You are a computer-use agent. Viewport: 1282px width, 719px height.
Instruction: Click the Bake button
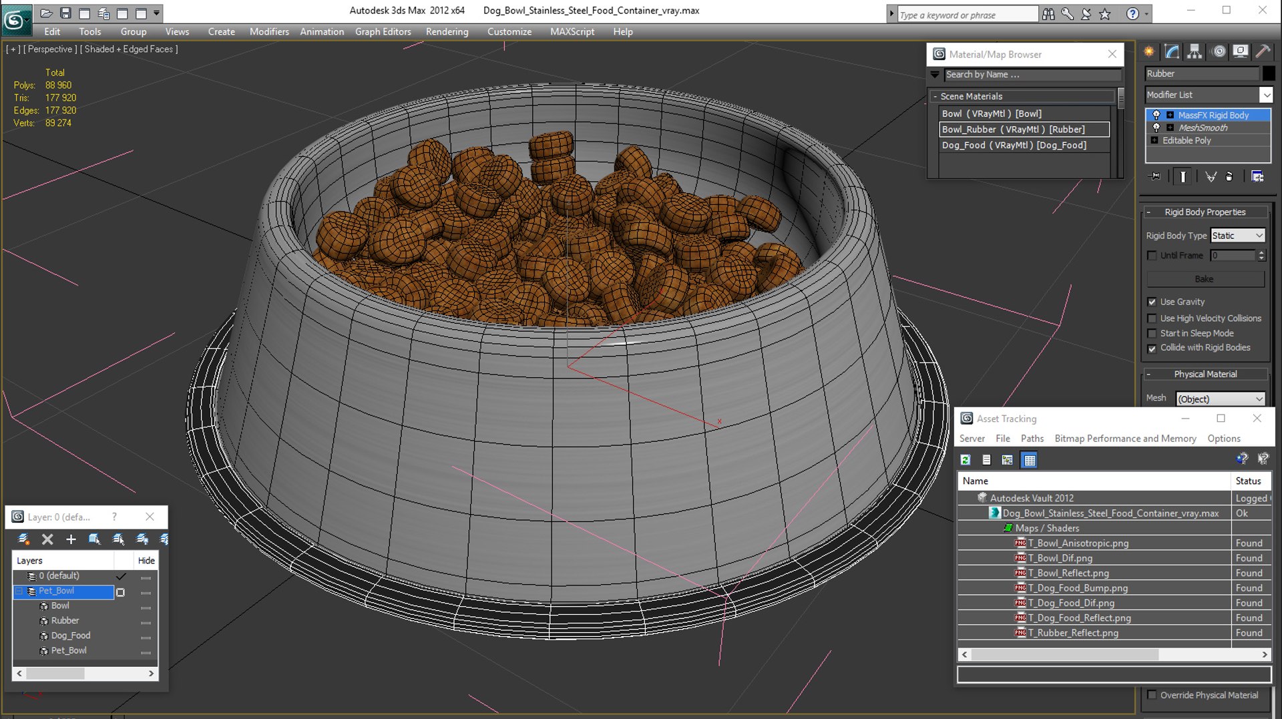[x=1205, y=279]
